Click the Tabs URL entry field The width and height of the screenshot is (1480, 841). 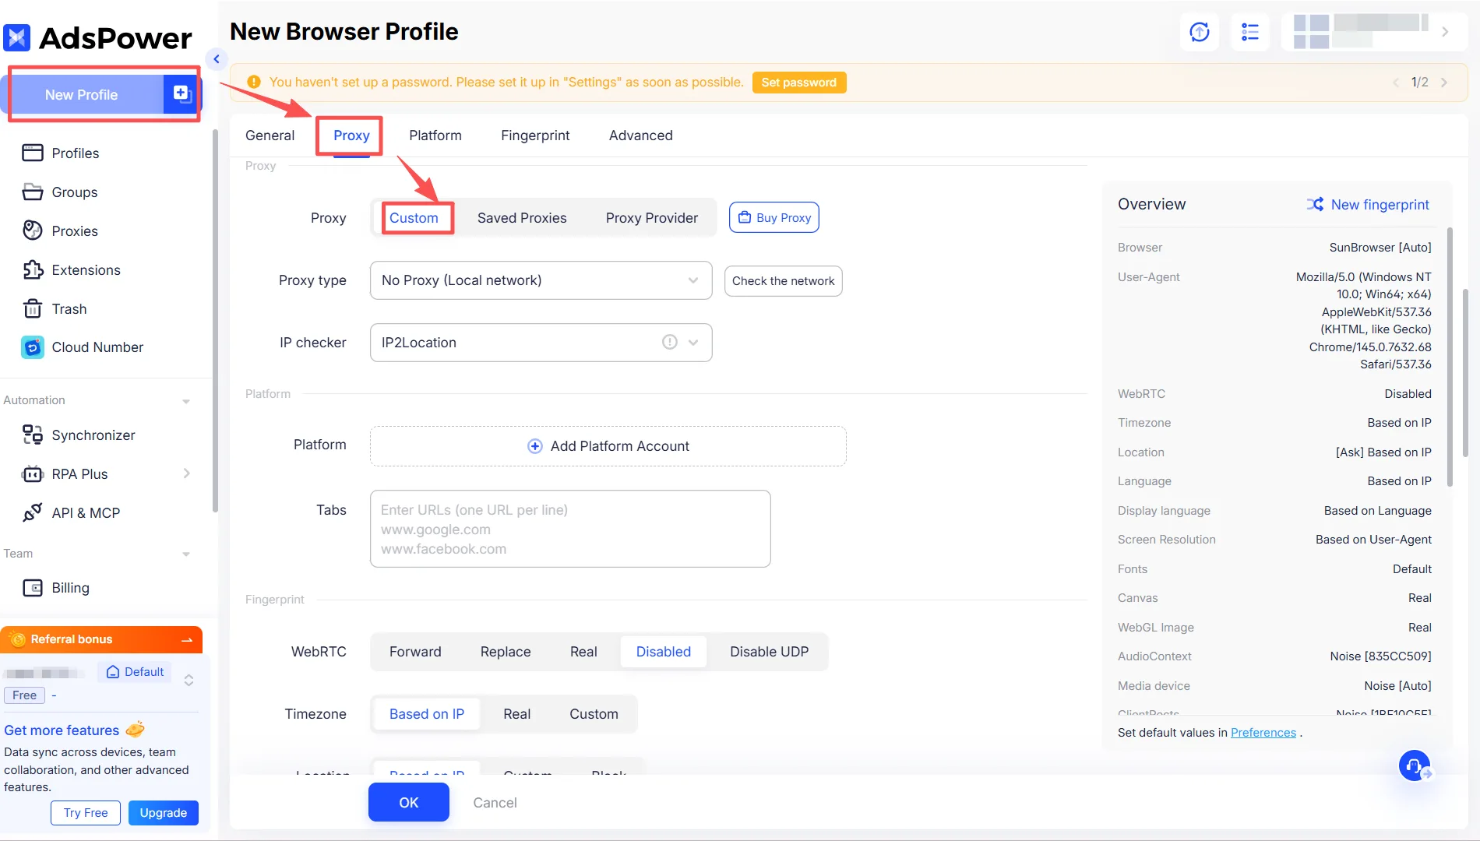click(570, 529)
